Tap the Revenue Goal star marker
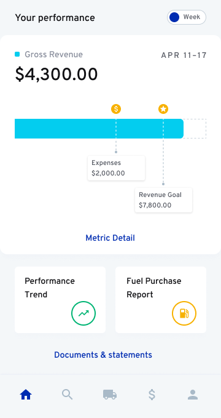This screenshot has width=221, height=418. tap(163, 109)
